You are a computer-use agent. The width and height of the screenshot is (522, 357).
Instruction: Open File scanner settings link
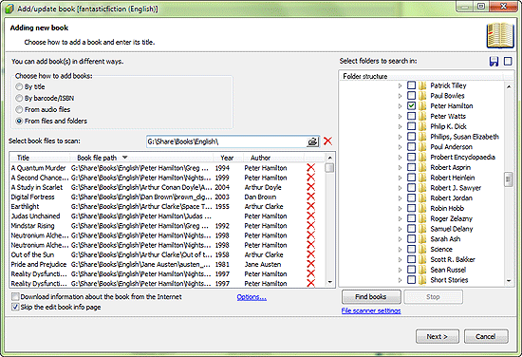coord(371,310)
